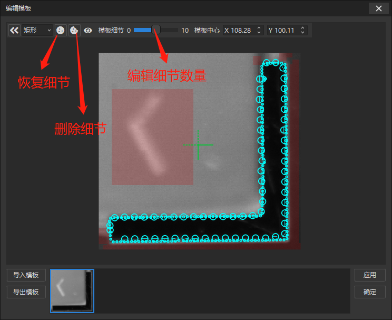This screenshot has height=320, width=392.
Task: Click the green crosshair template center marker
Action: tap(198, 144)
